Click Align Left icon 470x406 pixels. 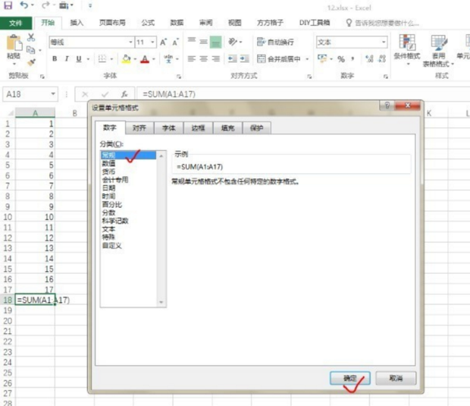[x=192, y=59]
